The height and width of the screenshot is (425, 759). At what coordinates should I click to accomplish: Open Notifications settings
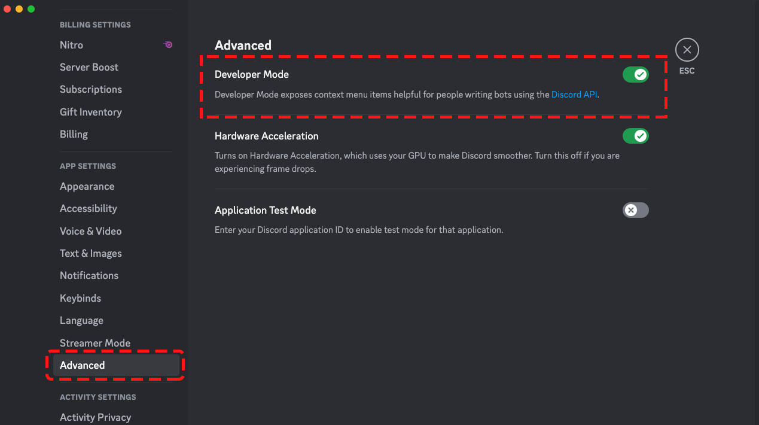[x=89, y=275]
